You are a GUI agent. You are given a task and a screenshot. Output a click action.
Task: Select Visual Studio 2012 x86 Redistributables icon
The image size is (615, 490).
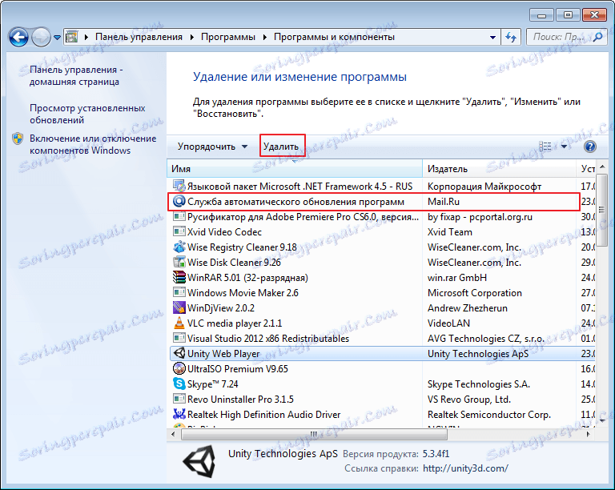179,338
